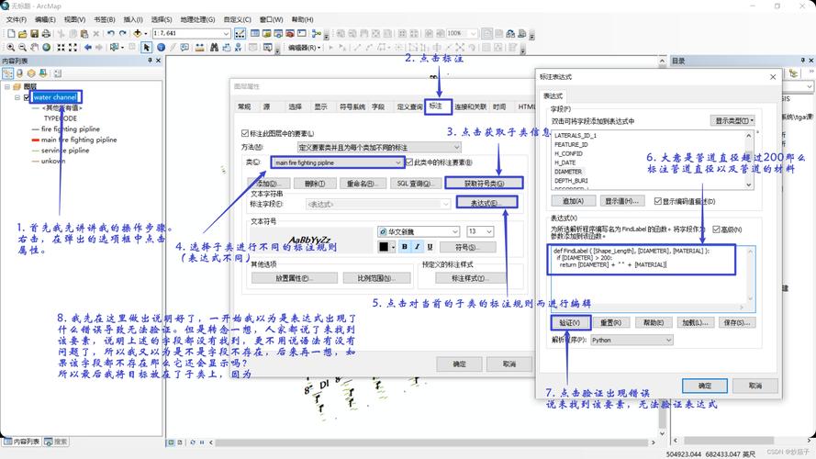Screen dimensions: 816x459
Task: Click the 表达式(E) Expression button
Action: click(486, 203)
